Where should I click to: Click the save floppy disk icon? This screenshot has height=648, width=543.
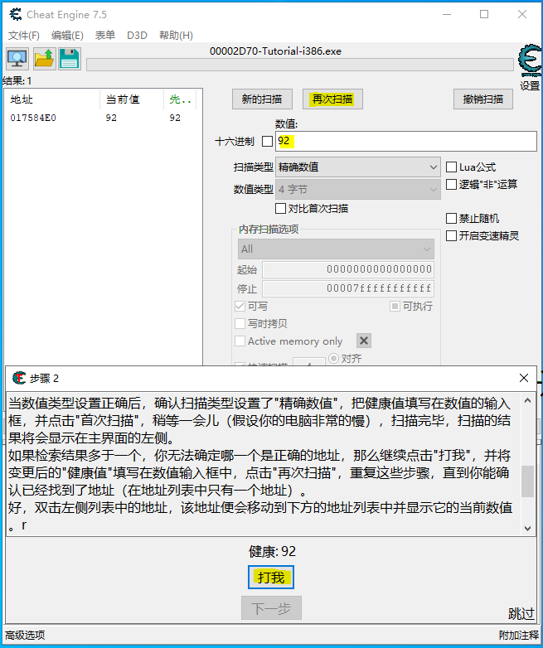70,59
